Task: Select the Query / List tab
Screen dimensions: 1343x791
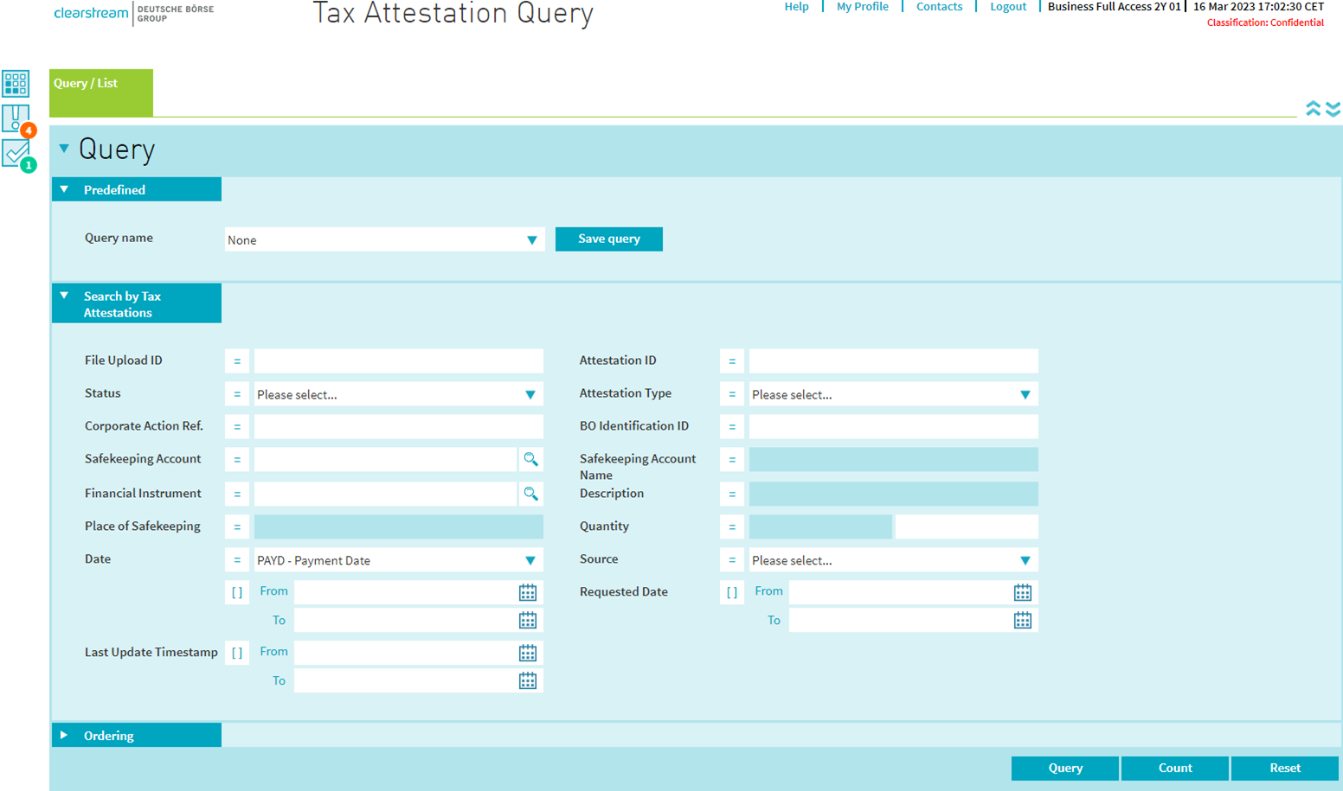Action: tap(100, 92)
